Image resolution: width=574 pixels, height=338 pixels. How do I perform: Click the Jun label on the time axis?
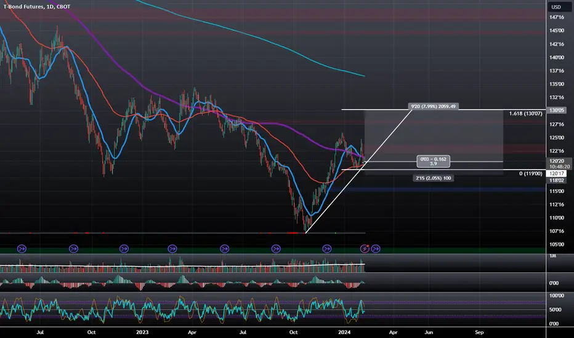click(x=428, y=332)
